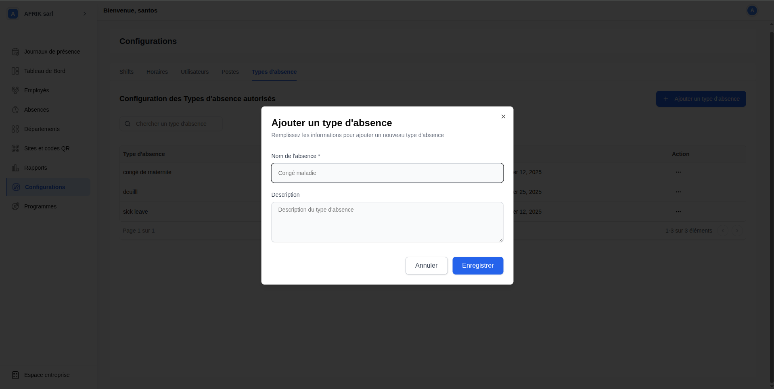
Task: Click the Programmes icon in the sidebar
Action: point(15,206)
